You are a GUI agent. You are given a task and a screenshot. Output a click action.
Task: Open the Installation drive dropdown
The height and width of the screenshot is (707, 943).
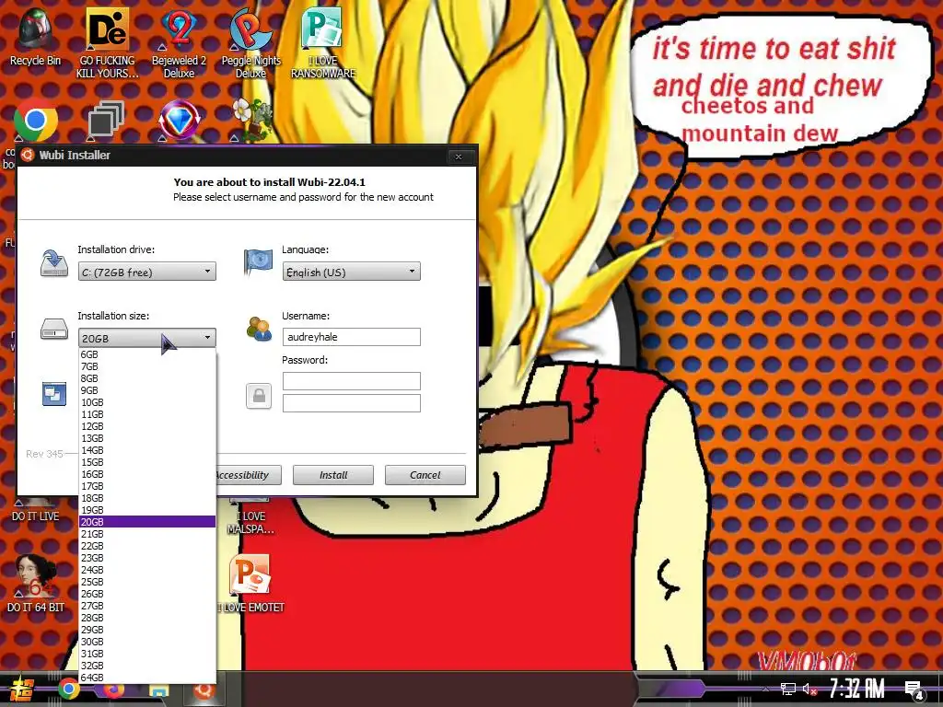146,272
